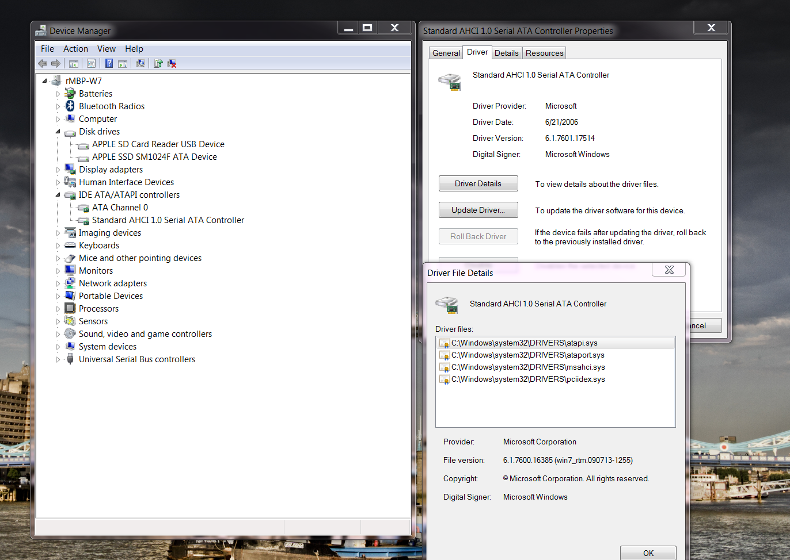Click Scan for hardware changes toolbar icon
The image size is (790, 560).
click(x=140, y=63)
